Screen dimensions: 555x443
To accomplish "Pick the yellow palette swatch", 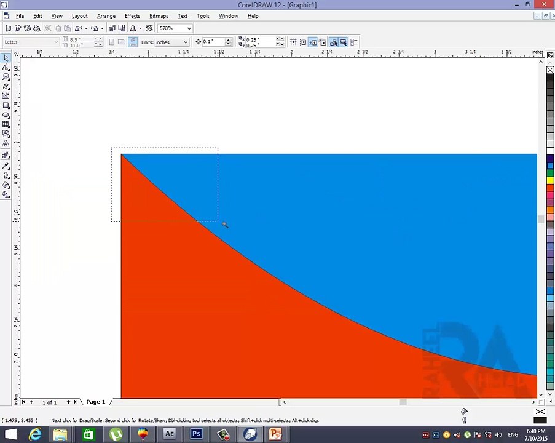I will (551, 180).
